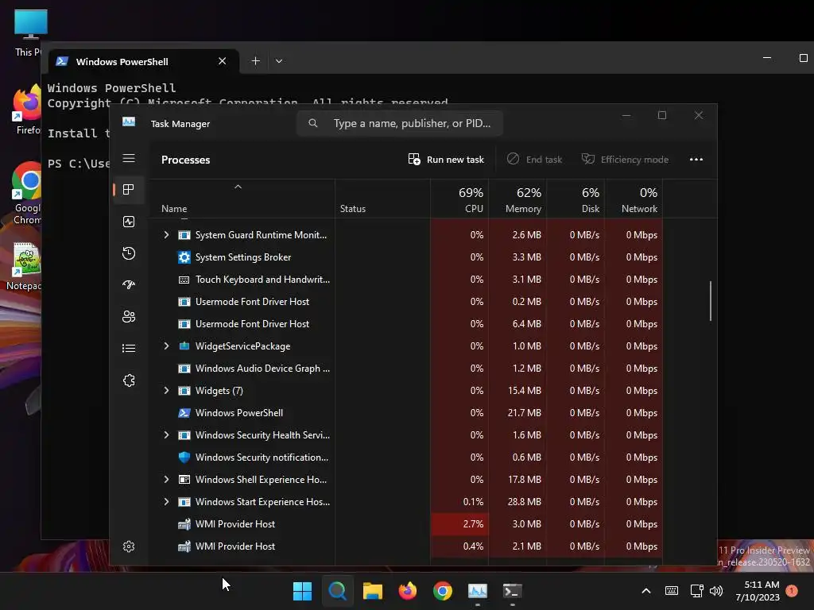Open clock and date in taskbar
This screenshot has height=610, width=814.
tap(758, 591)
